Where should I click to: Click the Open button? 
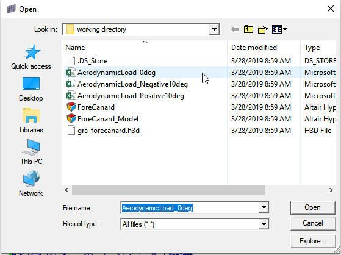[313, 207]
